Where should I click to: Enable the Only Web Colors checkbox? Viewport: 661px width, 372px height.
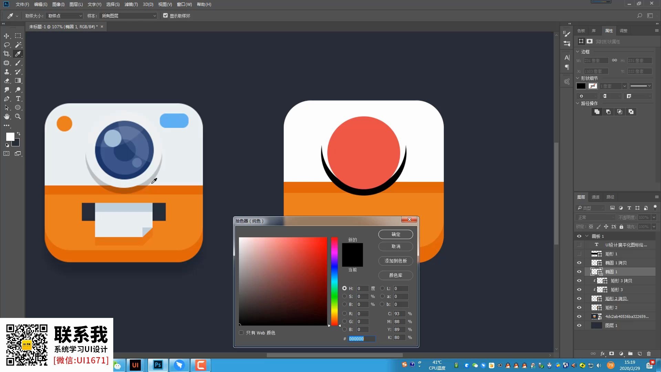(x=241, y=333)
